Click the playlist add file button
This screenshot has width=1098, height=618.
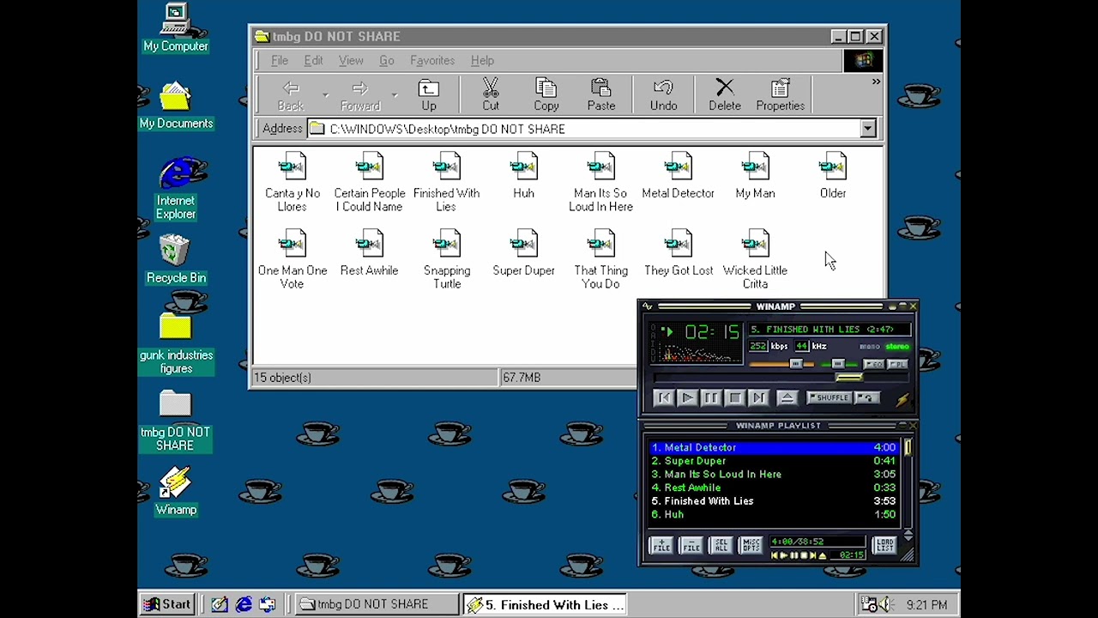pyautogui.click(x=661, y=545)
